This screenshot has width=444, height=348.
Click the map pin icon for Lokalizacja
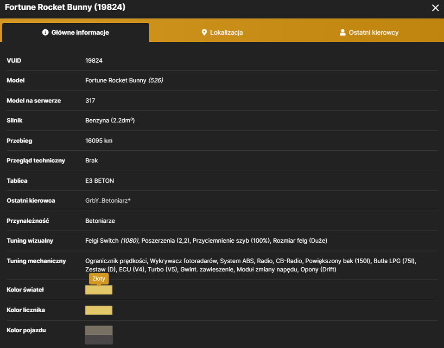(x=204, y=32)
